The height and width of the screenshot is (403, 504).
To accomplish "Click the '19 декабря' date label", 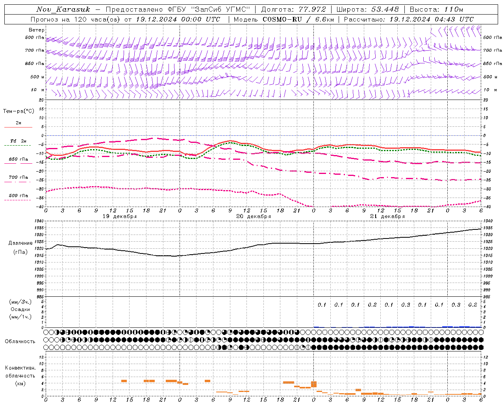I will (x=120, y=216).
